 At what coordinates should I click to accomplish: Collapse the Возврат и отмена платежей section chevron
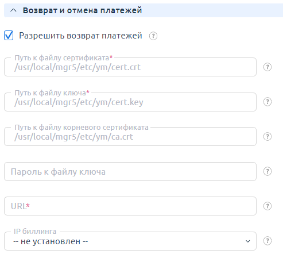(13, 10)
